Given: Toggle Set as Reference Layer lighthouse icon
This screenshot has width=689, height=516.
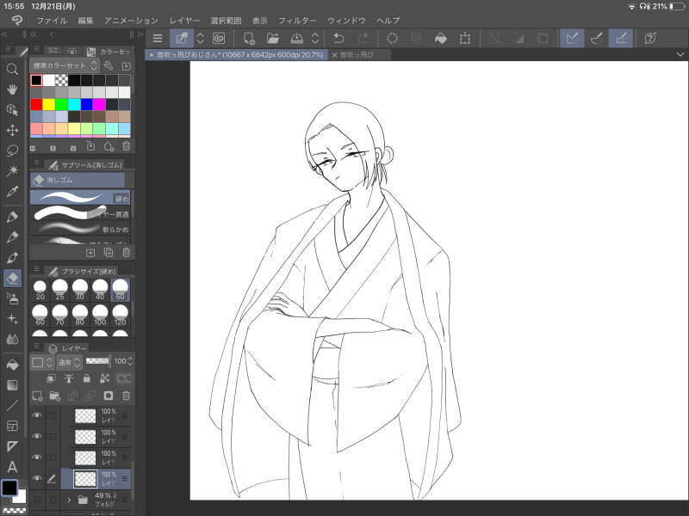Looking at the screenshot, I should [x=69, y=378].
